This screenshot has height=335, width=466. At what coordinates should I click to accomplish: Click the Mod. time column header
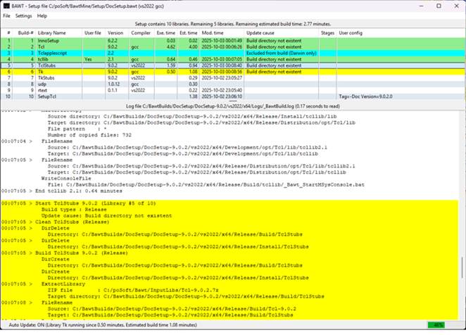pyautogui.click(x=212, y=32)
